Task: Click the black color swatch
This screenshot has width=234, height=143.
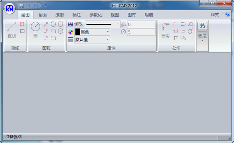Action: 77,32
